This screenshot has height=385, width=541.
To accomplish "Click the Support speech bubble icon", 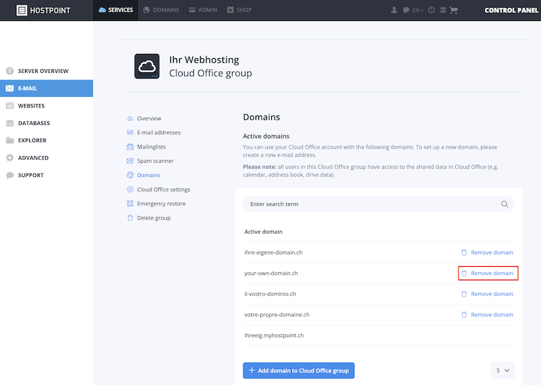I will (x=9, y=175).
